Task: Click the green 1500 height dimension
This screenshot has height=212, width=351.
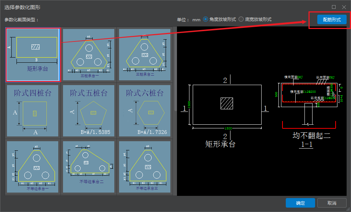Action: [189, 105]
